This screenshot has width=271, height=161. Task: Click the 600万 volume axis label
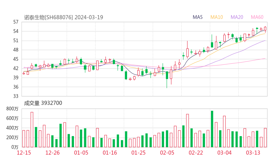12,118
